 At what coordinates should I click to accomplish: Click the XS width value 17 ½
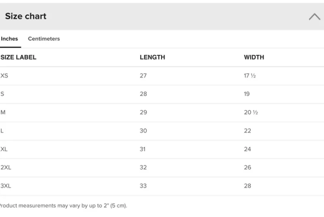coord(249,76)
